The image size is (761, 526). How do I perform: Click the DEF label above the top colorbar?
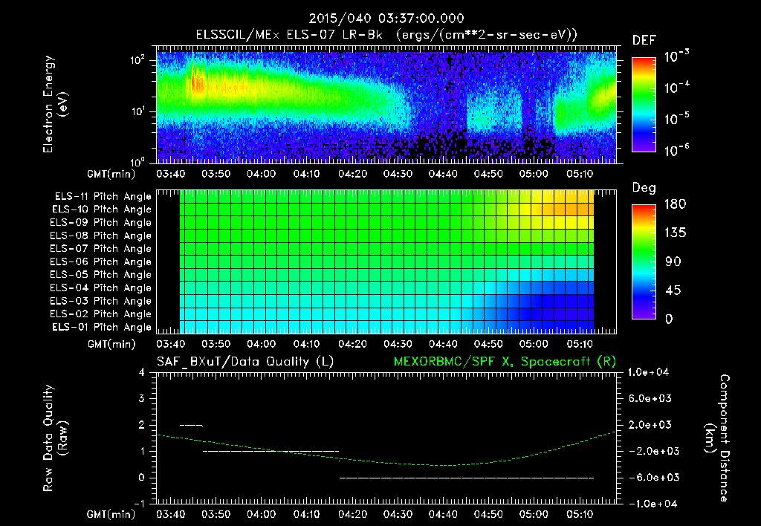(644, 41)
